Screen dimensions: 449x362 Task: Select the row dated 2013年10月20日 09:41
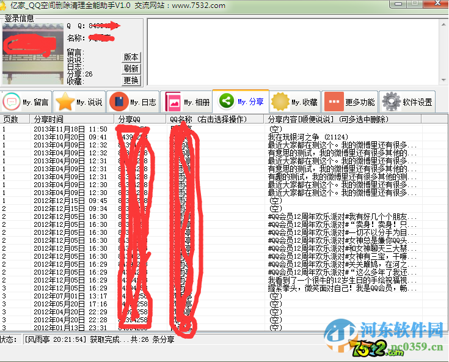(224, 137)
